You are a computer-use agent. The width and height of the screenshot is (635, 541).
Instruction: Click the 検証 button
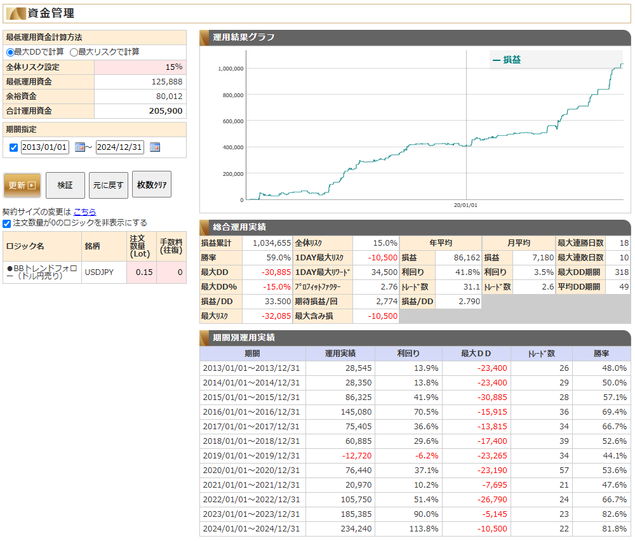pyautogui.click(x=65, y=185)
